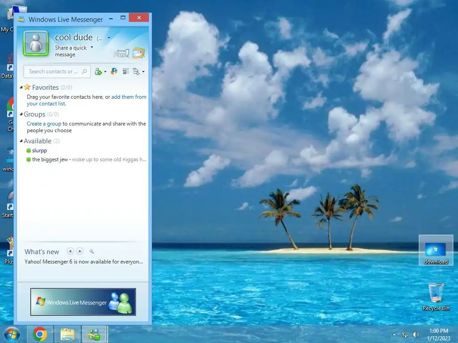Click green status icon of the biggest jew

click(29, 159)
